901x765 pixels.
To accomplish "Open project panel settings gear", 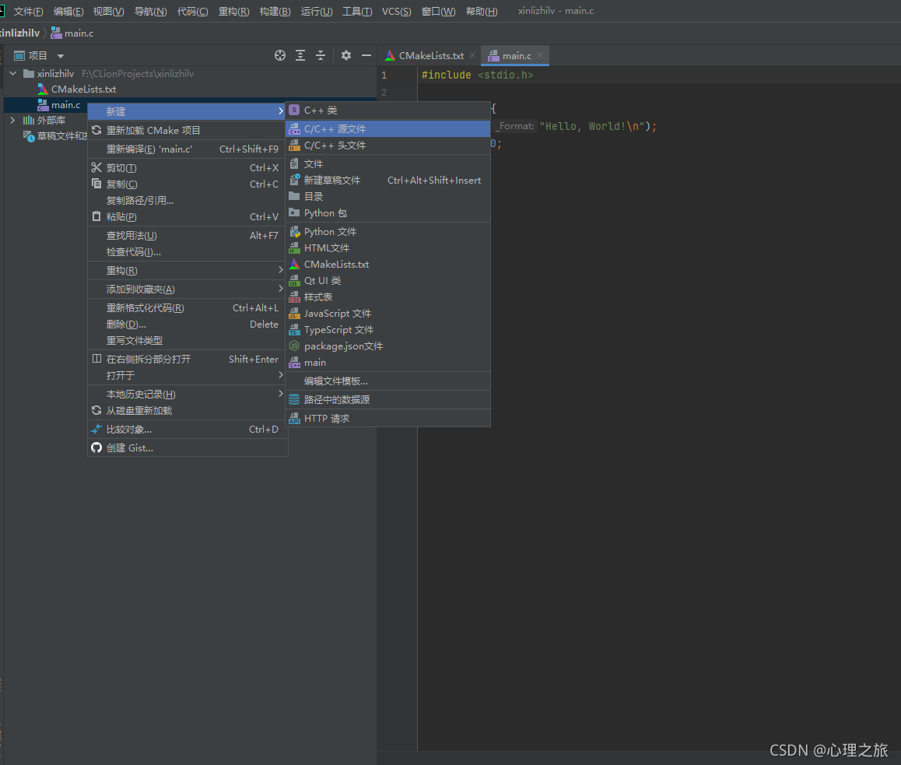I will coord(346,55).
